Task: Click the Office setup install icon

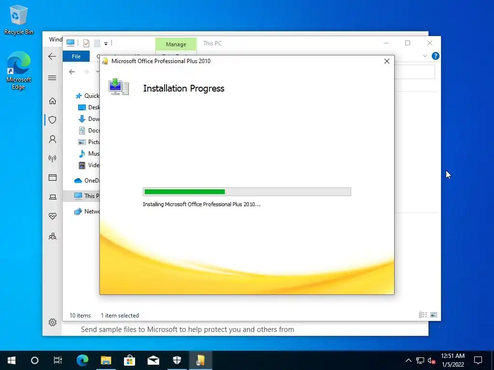Action: [x=119, y=87]
